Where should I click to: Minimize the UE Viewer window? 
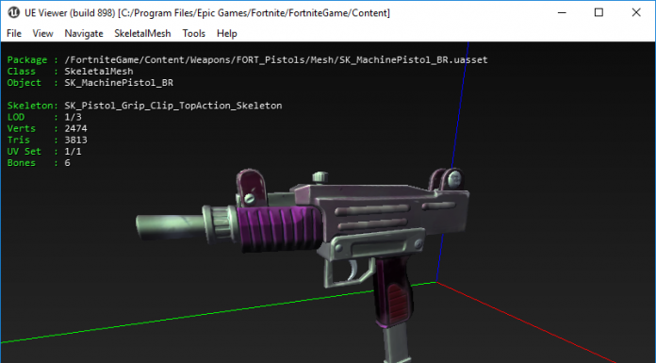pos(562,12)
